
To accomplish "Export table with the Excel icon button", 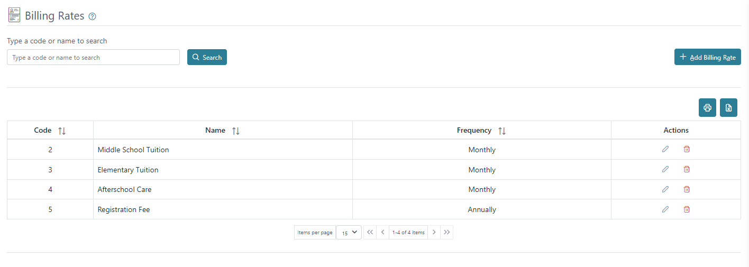I will 728,108.
